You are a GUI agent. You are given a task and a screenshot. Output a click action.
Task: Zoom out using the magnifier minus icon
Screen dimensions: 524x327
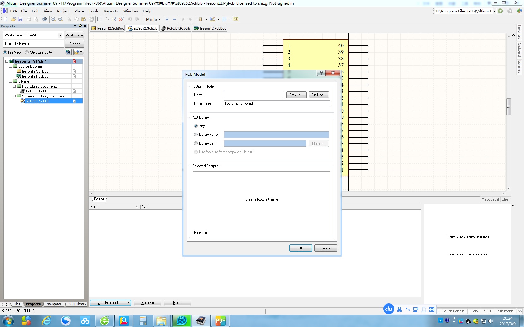[x=61, y=19]
